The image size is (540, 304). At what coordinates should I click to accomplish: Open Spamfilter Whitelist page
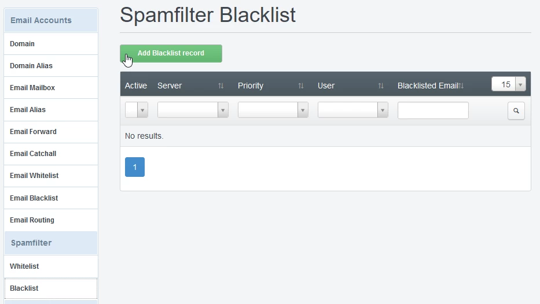pyautogui.click(x=24, y=266)
